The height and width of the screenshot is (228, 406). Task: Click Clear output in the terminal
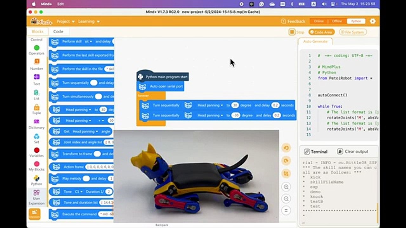(x=353, y=151)
